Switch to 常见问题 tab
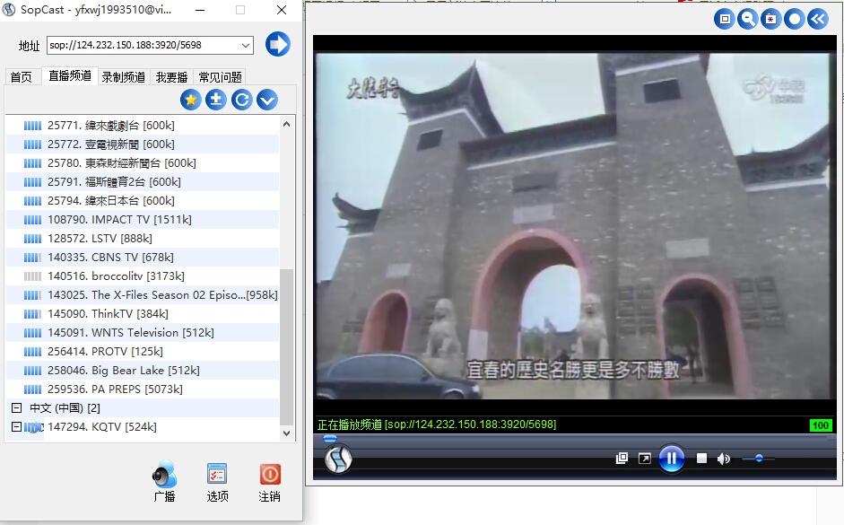The width and height of the screenshot is (844, 525). pos(220,77)
